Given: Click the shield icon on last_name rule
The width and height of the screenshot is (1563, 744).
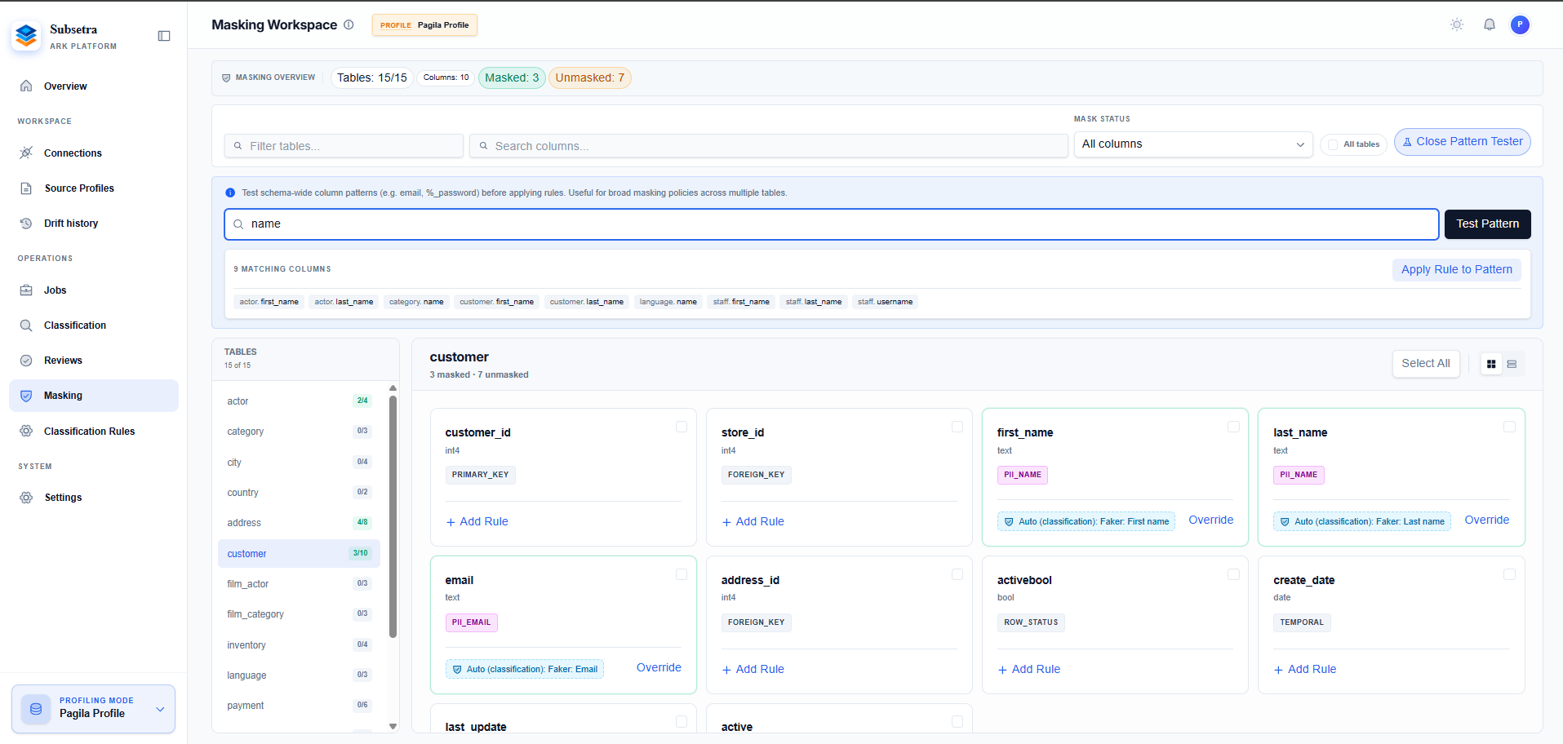Looking at the screenshot, I should (1285, 522).
